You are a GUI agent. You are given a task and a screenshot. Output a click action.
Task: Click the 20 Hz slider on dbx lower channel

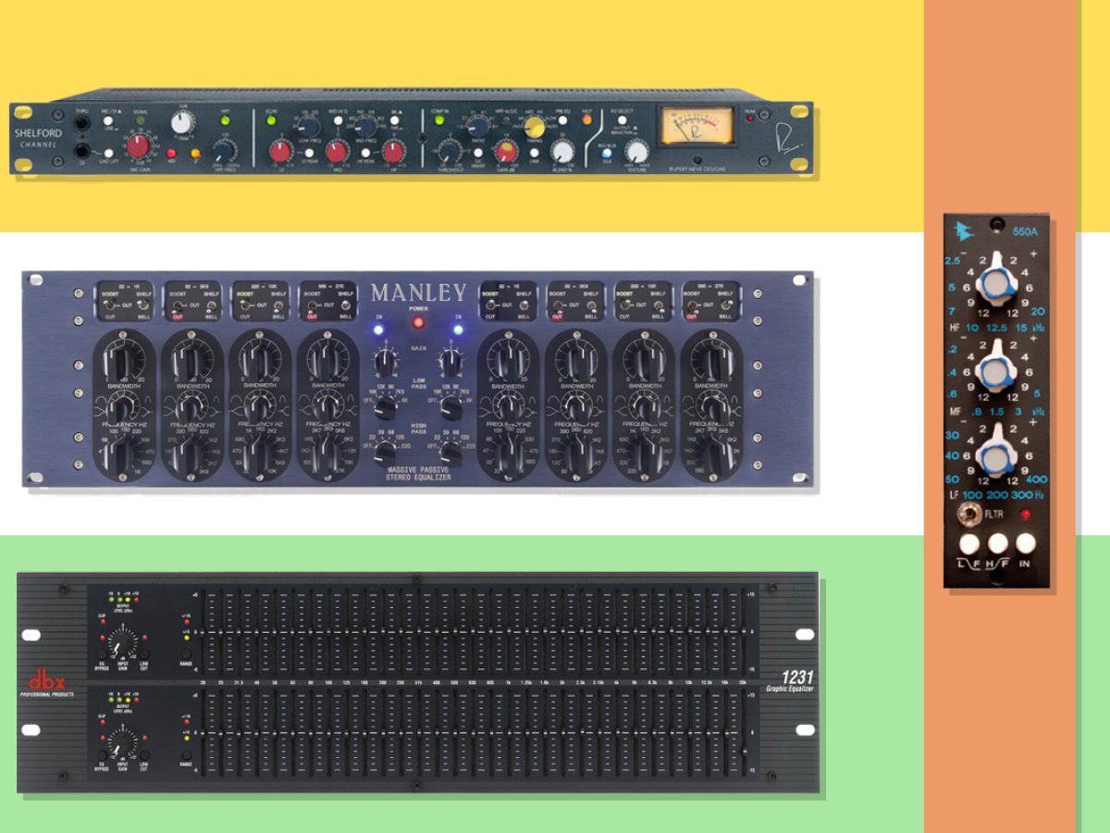coord(203,732)
